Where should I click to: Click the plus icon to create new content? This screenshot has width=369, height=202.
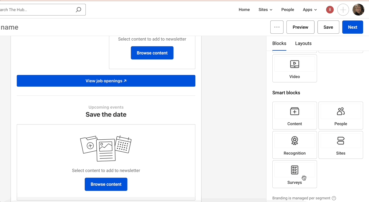pyautogui.click(x=343, y=9)
